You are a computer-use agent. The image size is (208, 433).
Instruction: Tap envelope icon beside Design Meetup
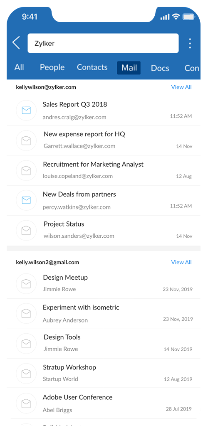point(26,283)
